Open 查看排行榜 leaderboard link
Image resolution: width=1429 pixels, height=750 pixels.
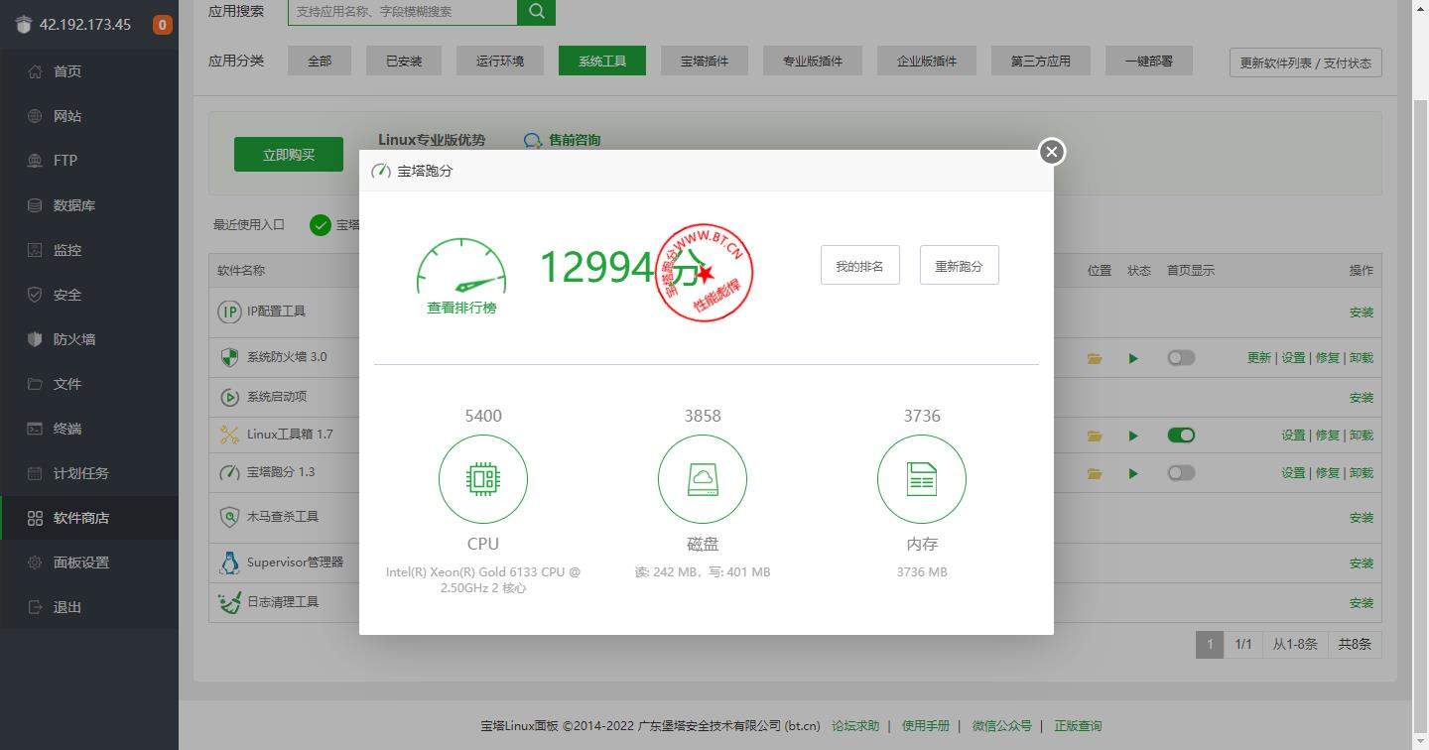[461, 308]
